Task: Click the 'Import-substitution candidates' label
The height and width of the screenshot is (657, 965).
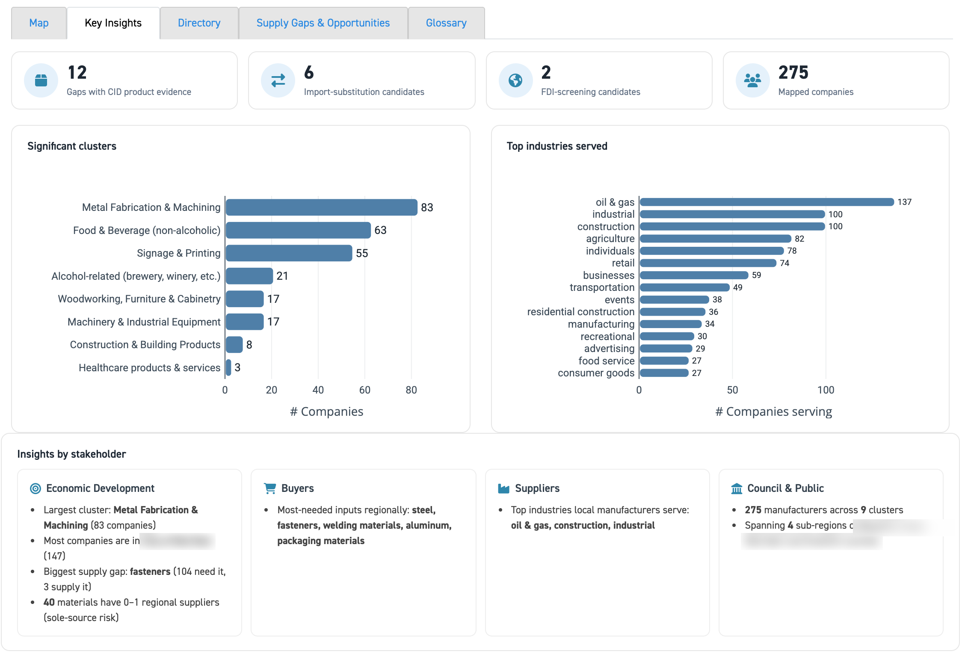Action: [x=364, y=92]
